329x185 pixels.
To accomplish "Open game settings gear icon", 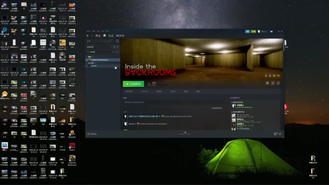I will tap(267, 83).
